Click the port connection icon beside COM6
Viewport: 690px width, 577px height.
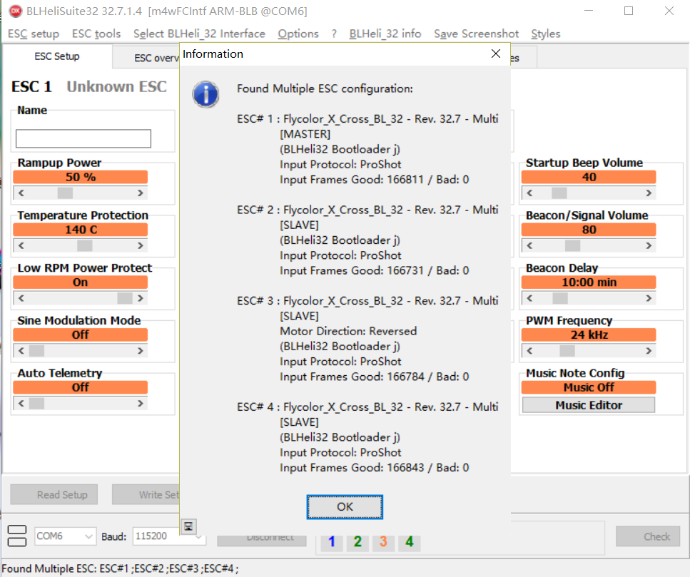point(17,536)
